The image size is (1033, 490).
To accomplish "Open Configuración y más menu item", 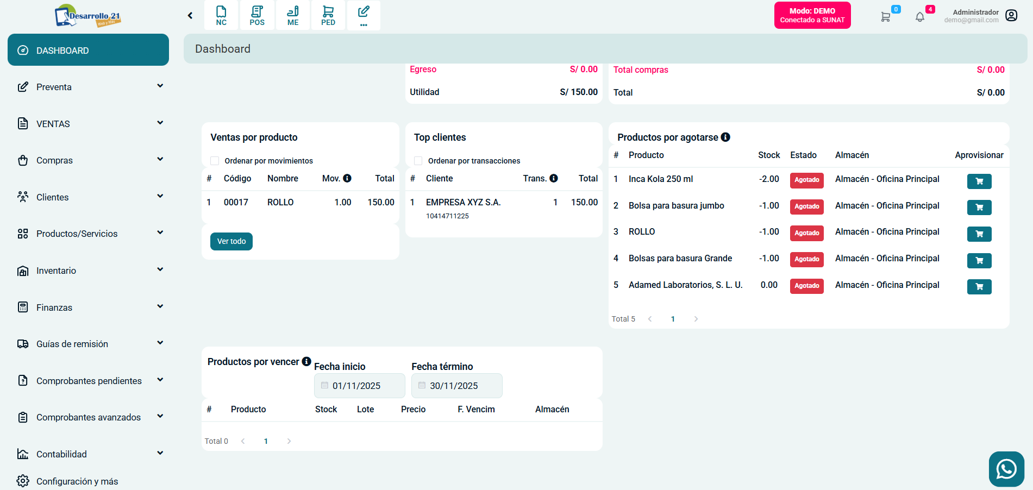I will point(77,481).
